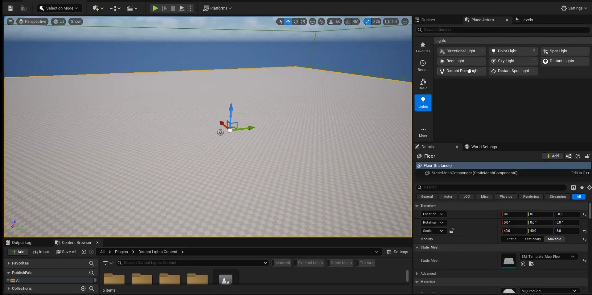
Task: Activate the Translate move tool
Action: pyautogui.click(x=288, y=22)
